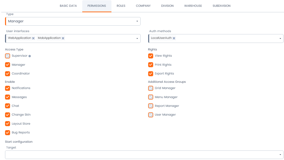Disable Bug Reports option
The height and width of the screenshot is (160, 284).
(x=8, y=132)
